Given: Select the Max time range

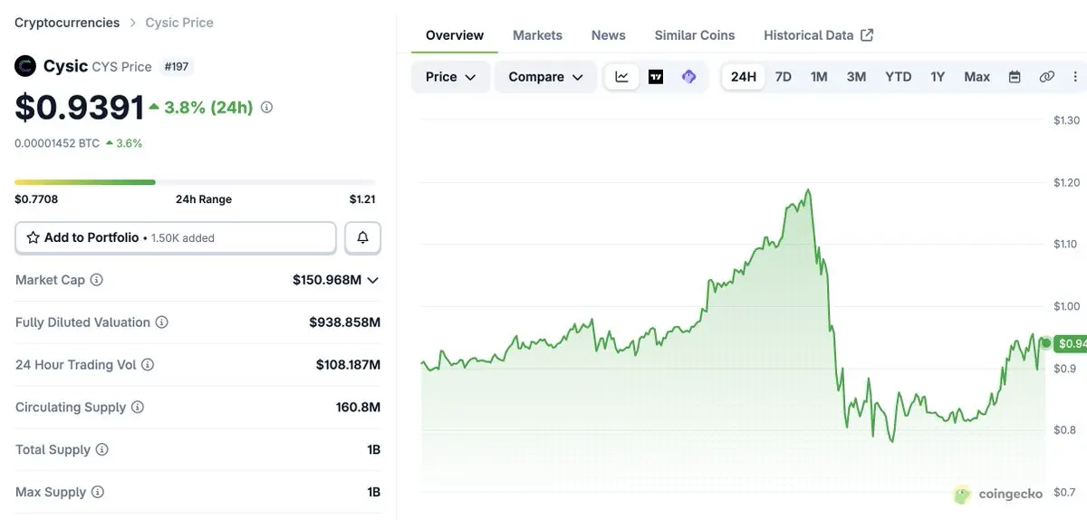Looking at the screenshot, I should tap(977, 77).
